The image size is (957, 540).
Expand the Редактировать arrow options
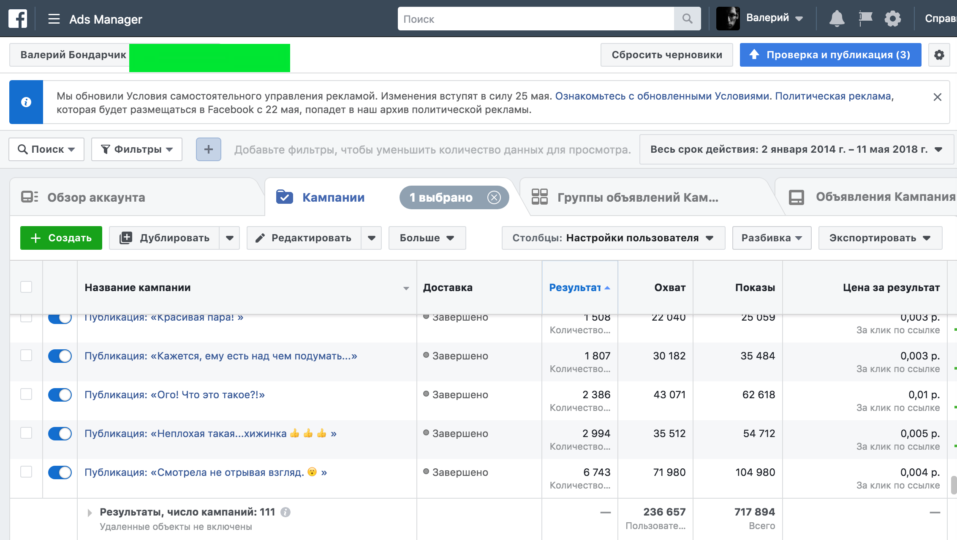372,238
